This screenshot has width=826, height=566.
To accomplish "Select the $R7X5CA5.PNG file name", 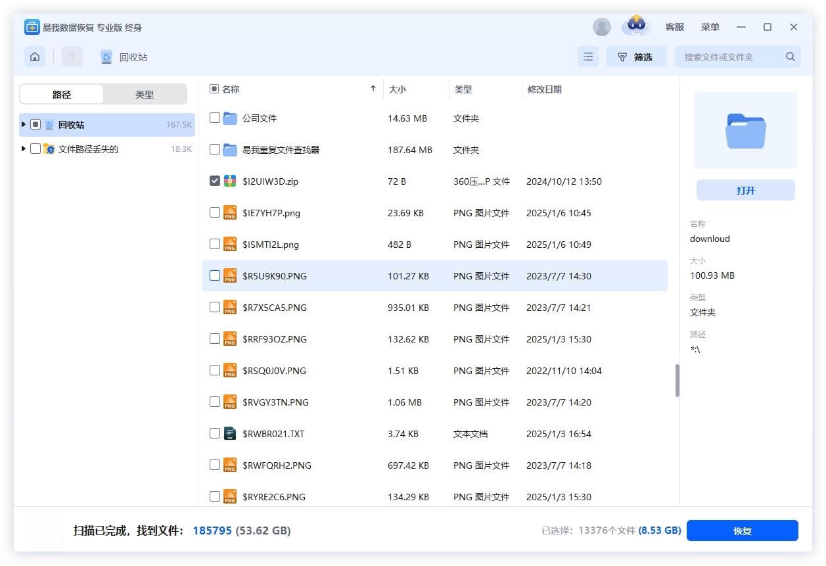I will (x=274, y=308).
